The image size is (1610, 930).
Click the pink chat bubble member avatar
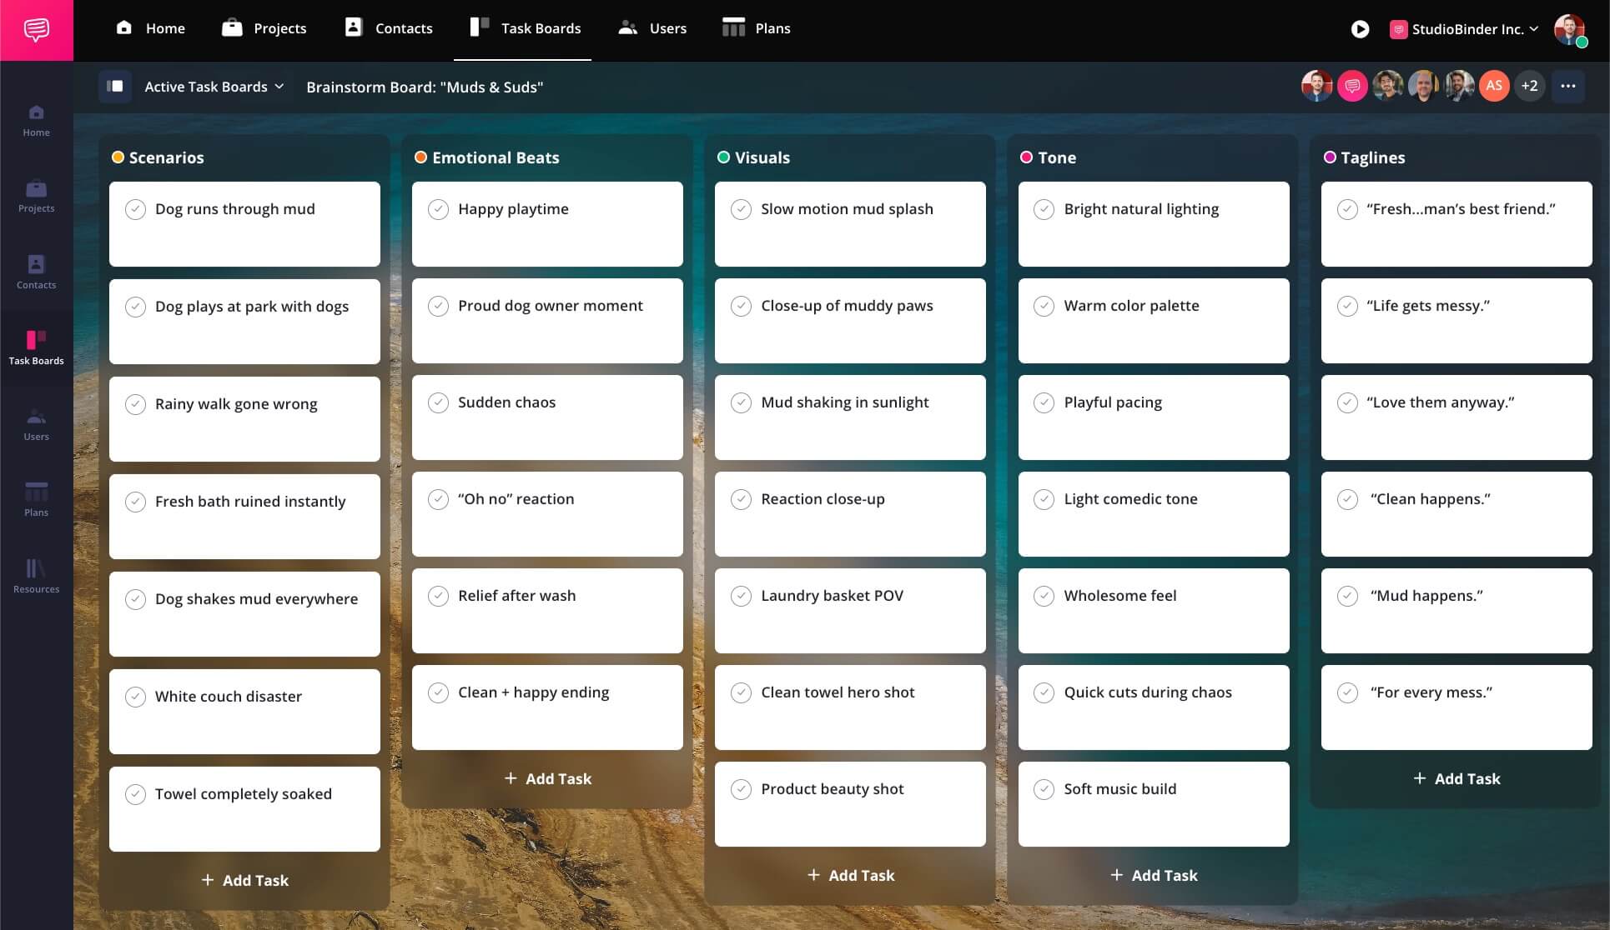[1351, 86]
